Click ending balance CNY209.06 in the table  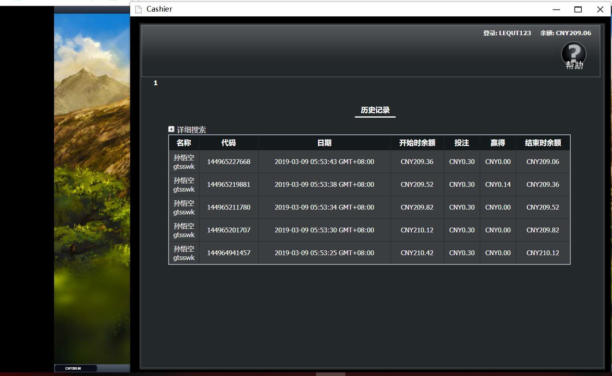tap(543, 162)
